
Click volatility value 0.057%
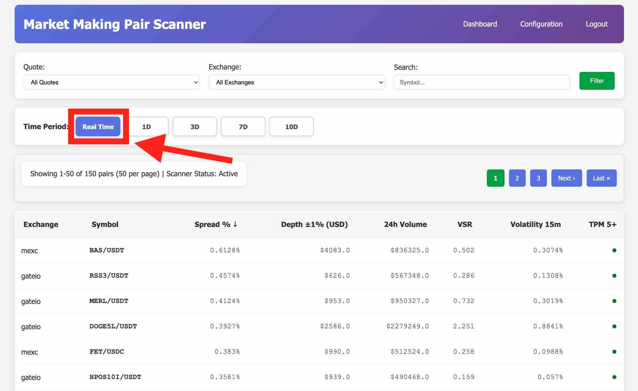click(550, 377)
